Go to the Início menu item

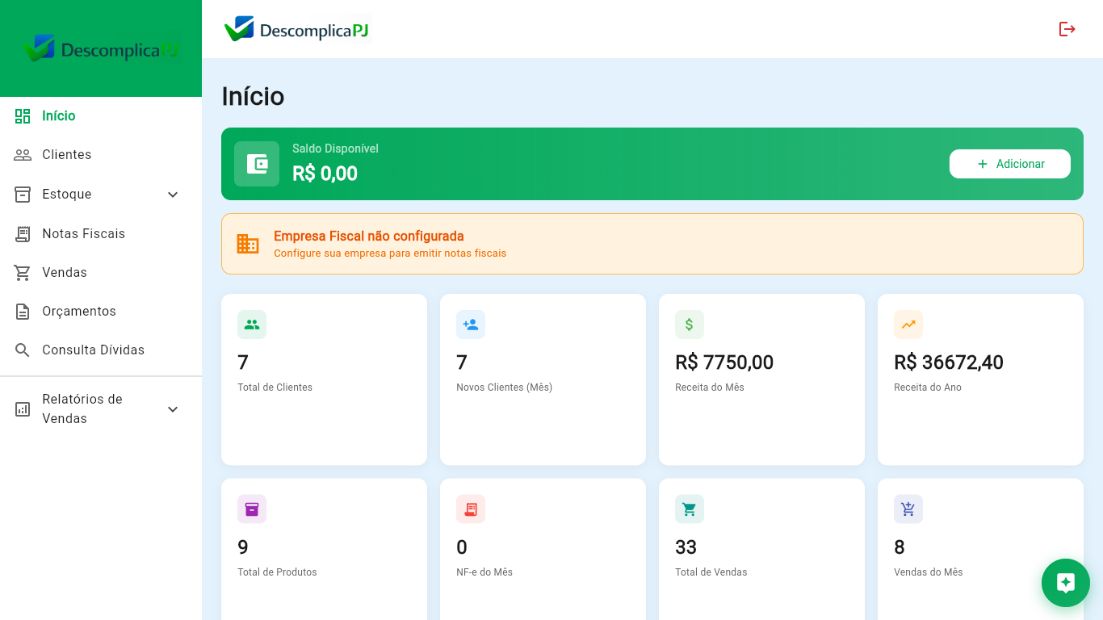[101, 116]
